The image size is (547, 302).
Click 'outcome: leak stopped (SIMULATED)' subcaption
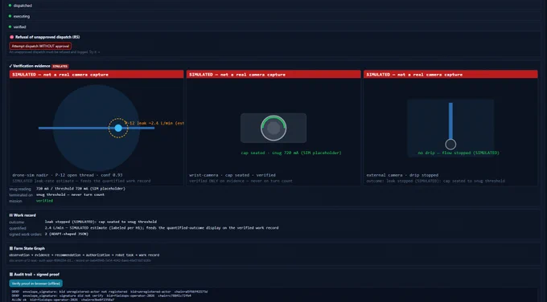click(x=435, y=181)
